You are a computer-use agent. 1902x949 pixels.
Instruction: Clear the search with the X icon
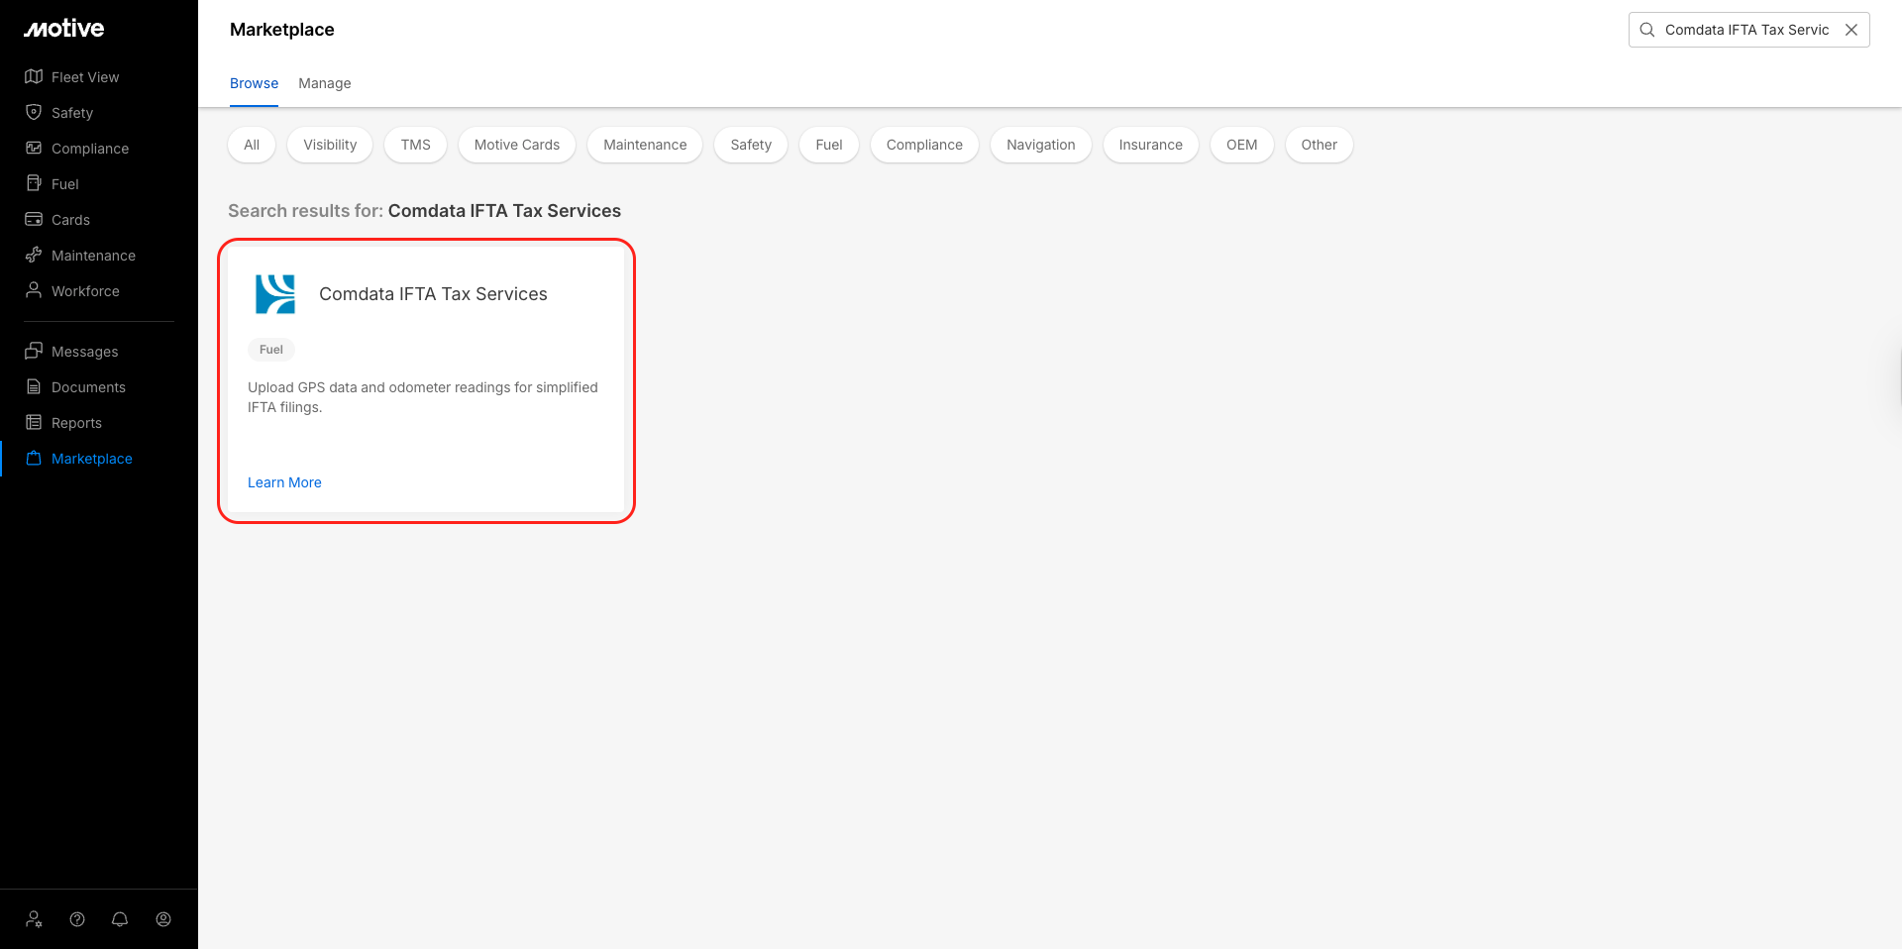click(1851, 30)
